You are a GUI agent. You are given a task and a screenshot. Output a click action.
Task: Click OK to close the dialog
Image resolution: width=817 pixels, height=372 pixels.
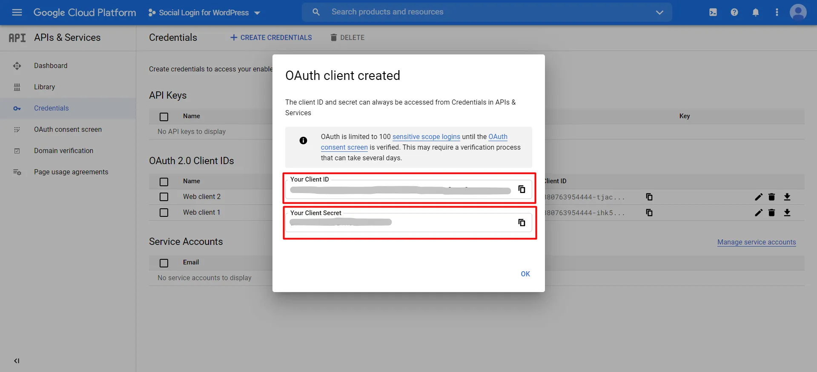point(525,274)
